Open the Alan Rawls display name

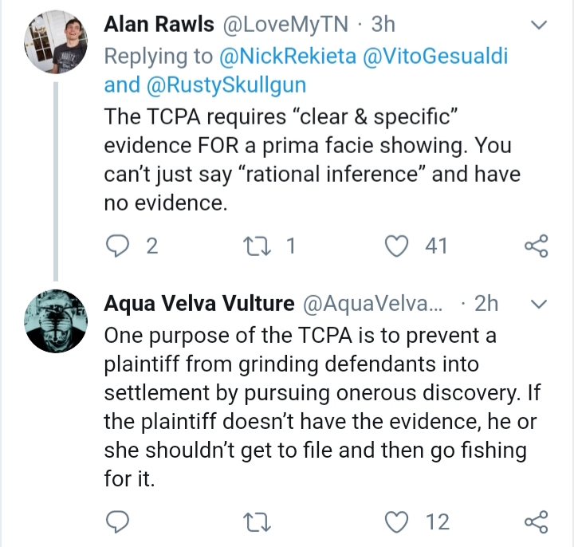[159, 25]
